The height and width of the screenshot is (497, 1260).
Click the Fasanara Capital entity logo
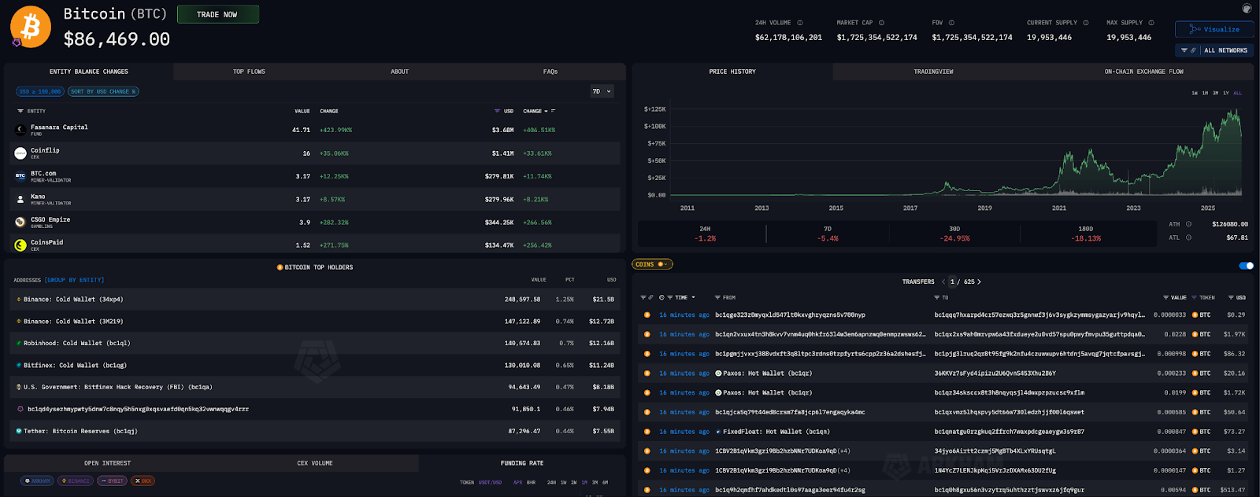click(20, 130)
